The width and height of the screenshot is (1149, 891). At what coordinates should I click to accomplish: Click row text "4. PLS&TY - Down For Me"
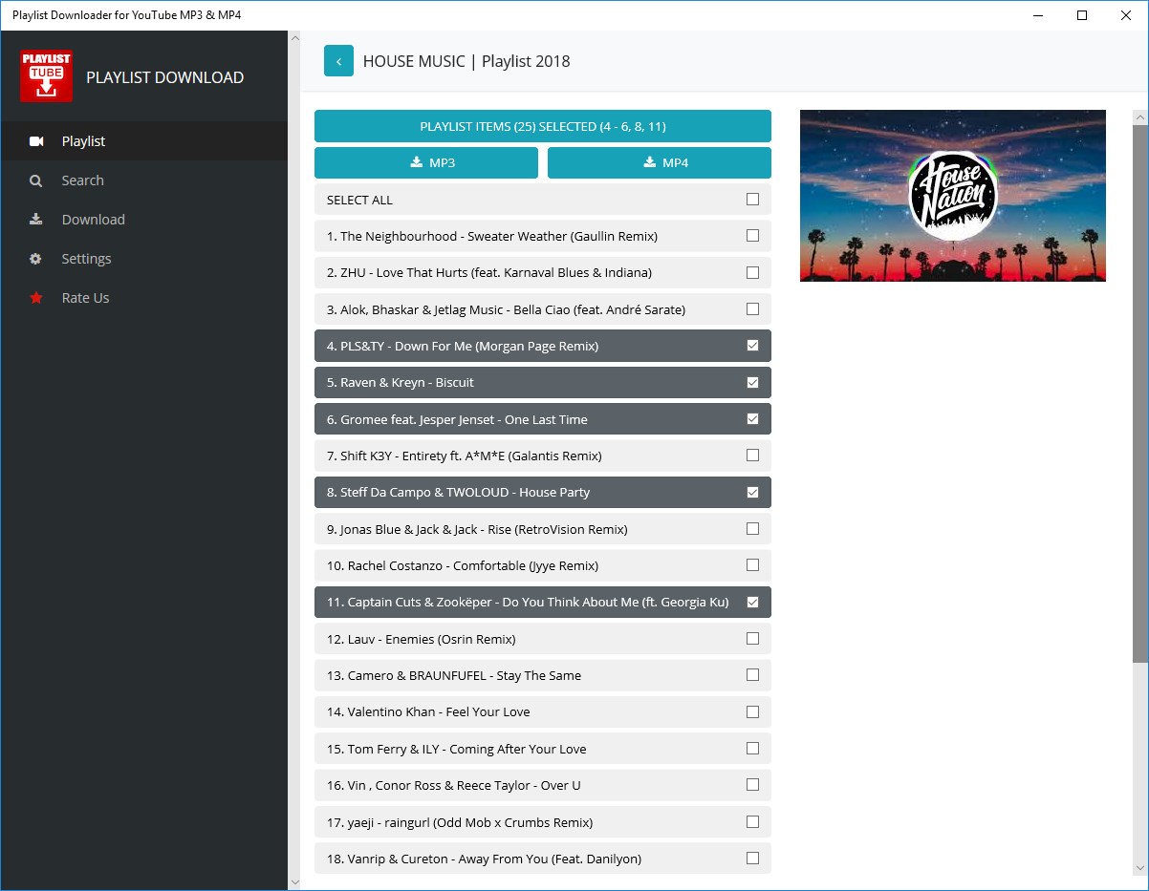(x=463, y=346)
